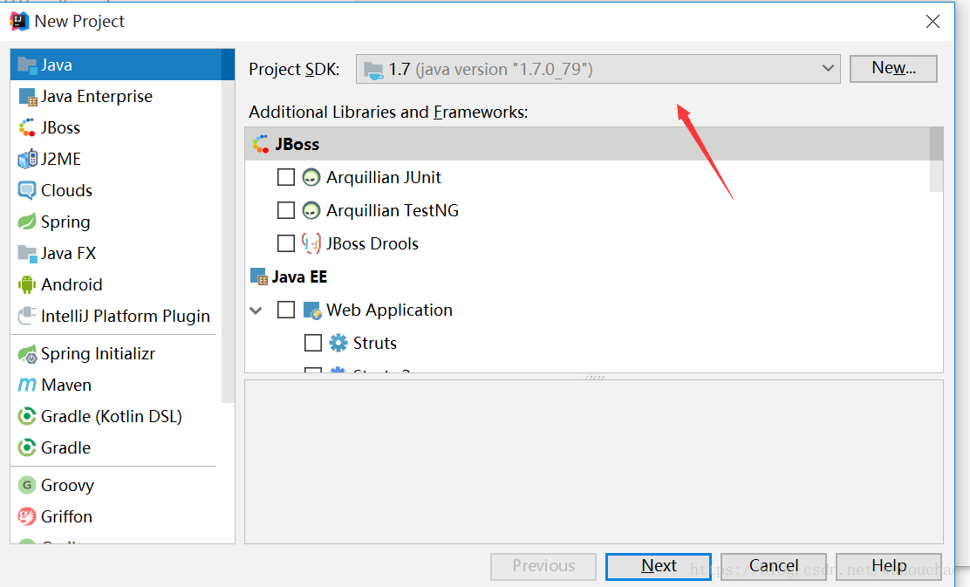Click the IntelliJ Platform Plugin icon

coord(27,316)
